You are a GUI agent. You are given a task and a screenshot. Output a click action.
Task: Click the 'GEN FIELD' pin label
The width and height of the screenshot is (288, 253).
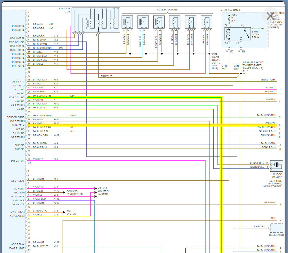(18, 86)
